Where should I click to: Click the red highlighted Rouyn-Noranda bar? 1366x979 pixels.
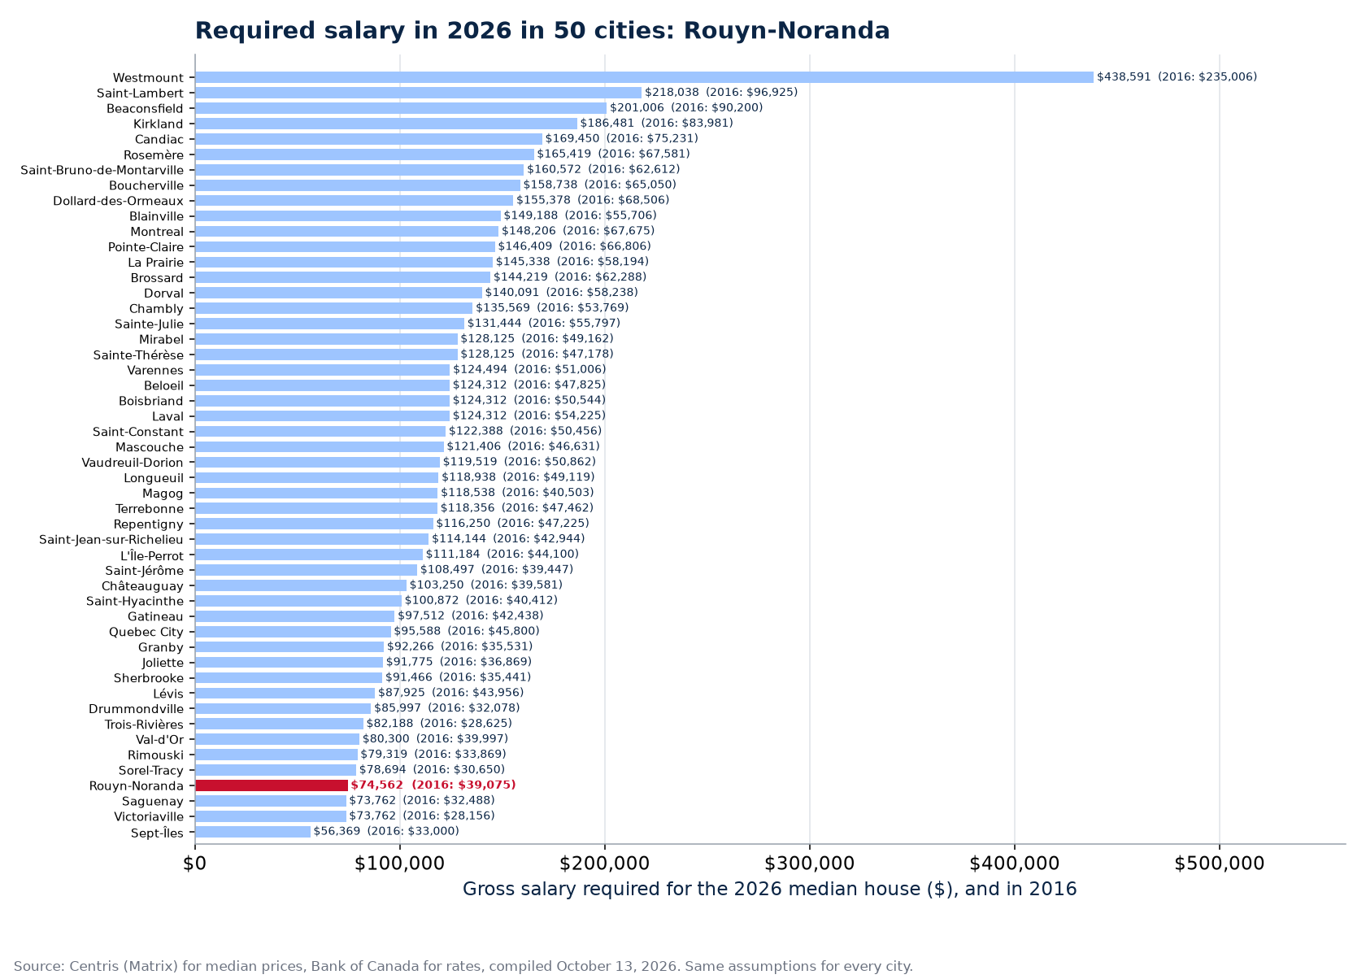[272, 785]
